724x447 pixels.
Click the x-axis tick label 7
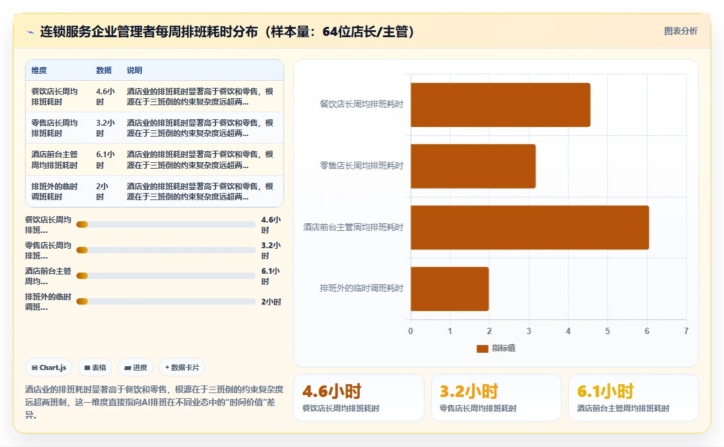pyautogui.click(x=686, y=331)
